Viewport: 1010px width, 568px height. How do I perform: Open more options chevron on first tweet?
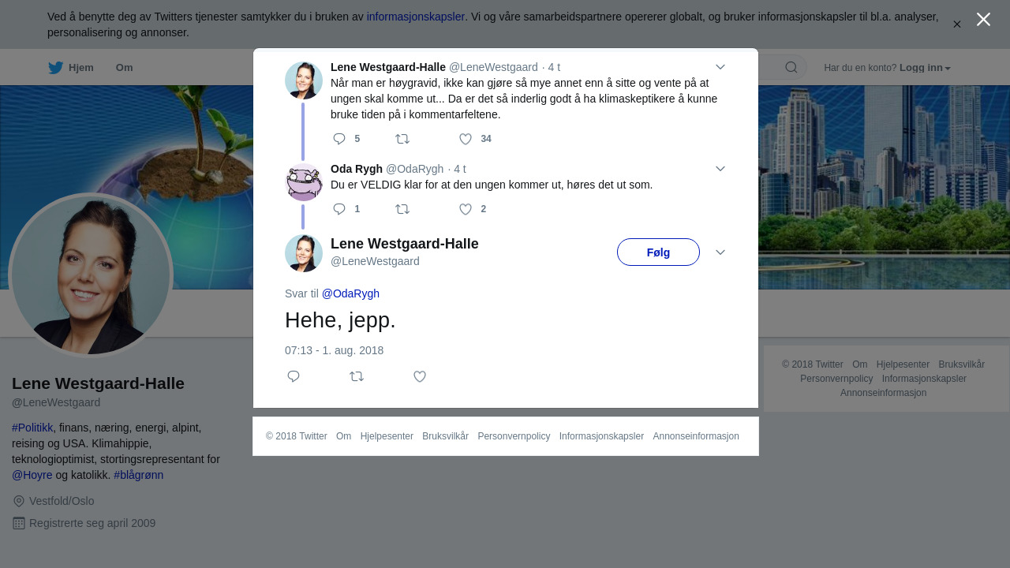720,67
